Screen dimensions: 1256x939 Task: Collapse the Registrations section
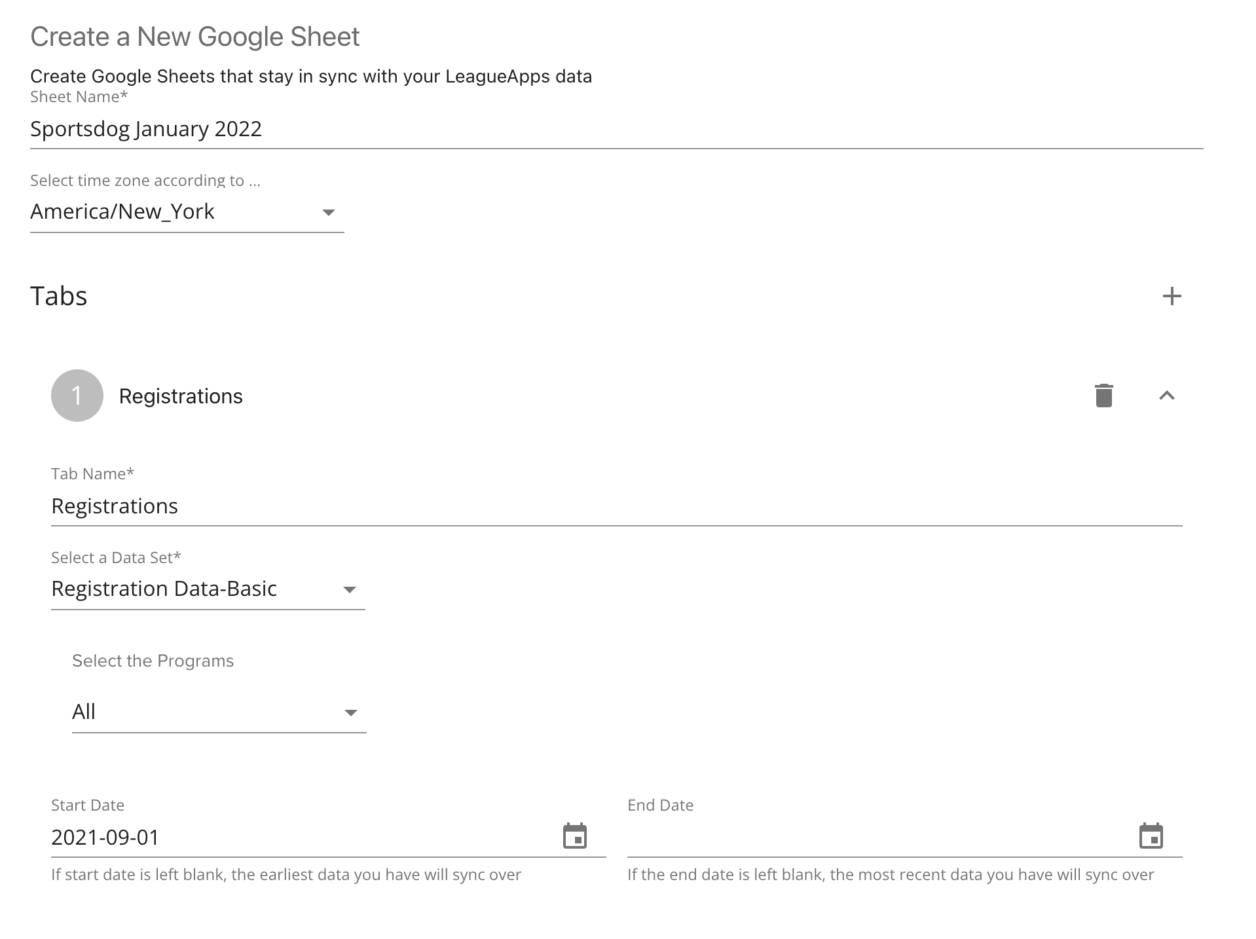point(1168,396)
